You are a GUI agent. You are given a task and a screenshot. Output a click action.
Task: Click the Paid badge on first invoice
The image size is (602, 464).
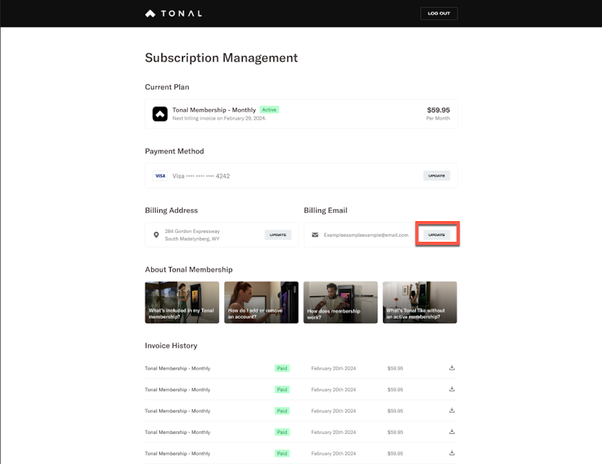pos(282,368)
